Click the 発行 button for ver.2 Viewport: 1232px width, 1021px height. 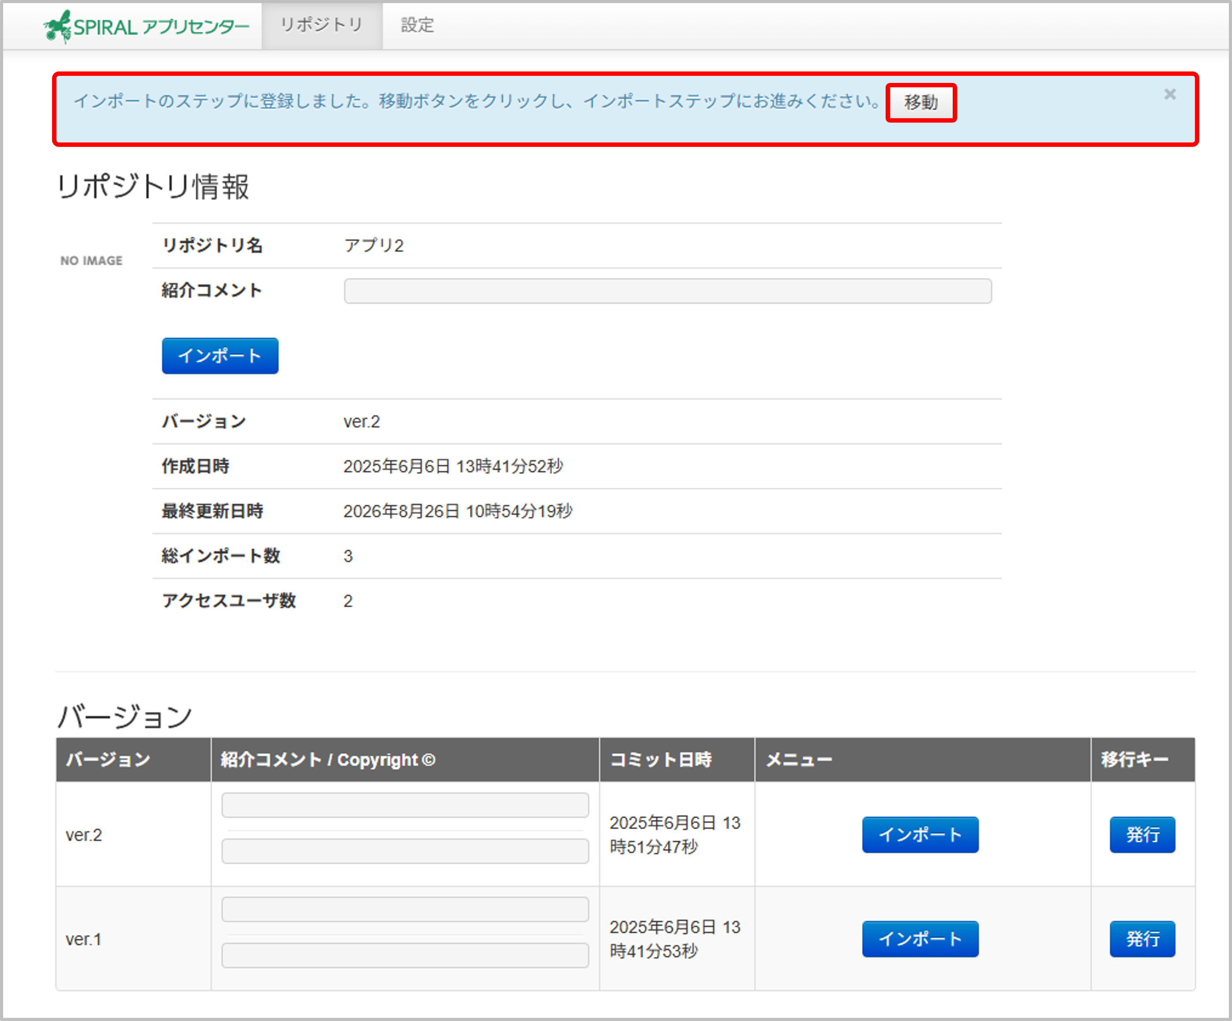tap(1142, 834)
